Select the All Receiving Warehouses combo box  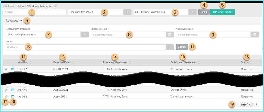pos(47,35)
